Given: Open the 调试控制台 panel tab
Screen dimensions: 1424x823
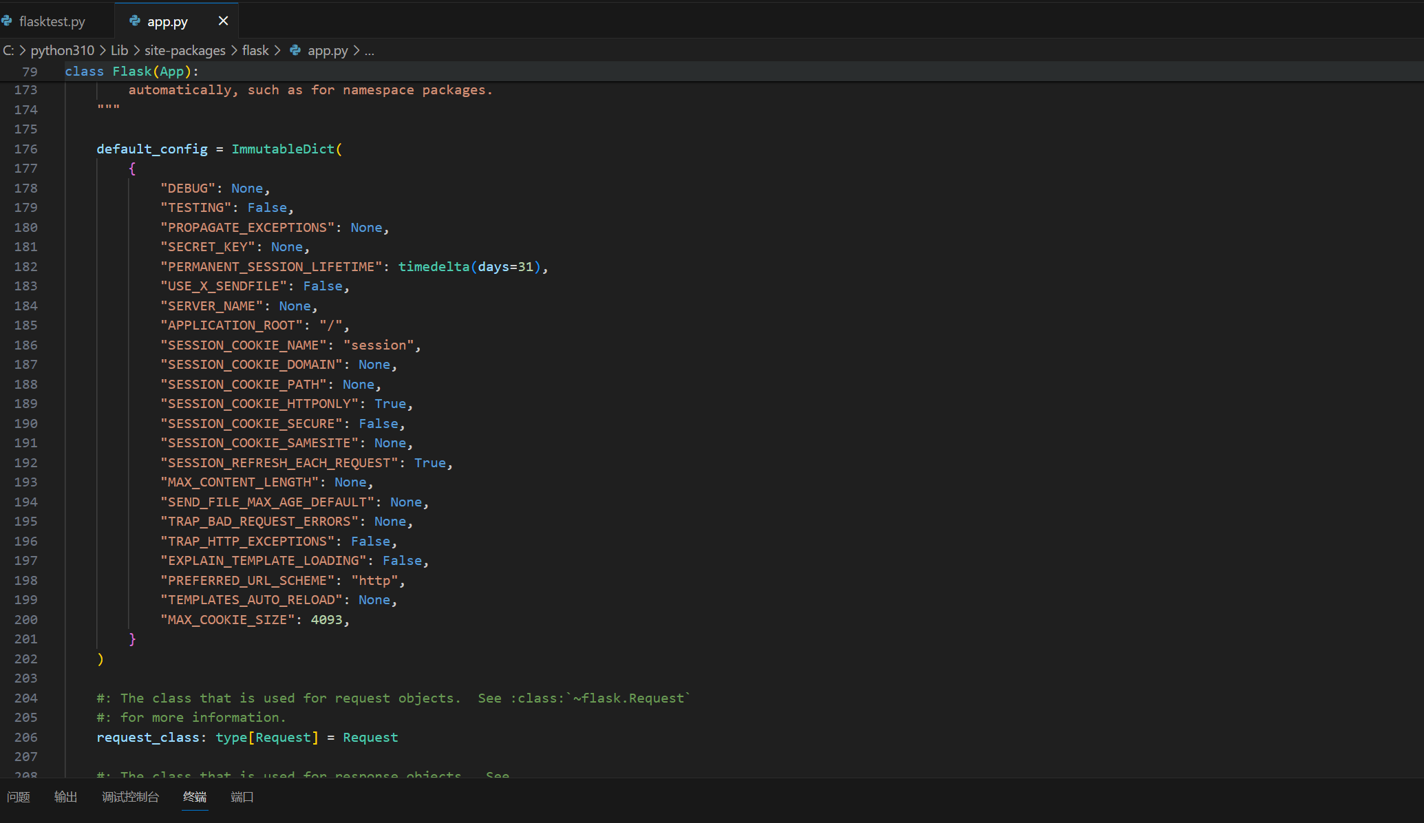Looking at the screenshot, I should [x=130, y=797].
